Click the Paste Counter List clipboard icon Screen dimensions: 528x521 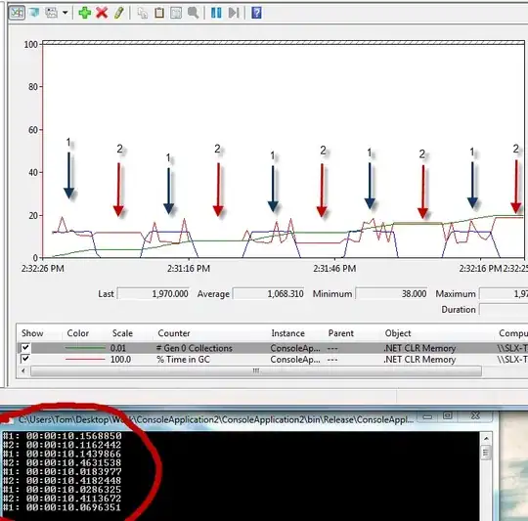coord(159,13)
